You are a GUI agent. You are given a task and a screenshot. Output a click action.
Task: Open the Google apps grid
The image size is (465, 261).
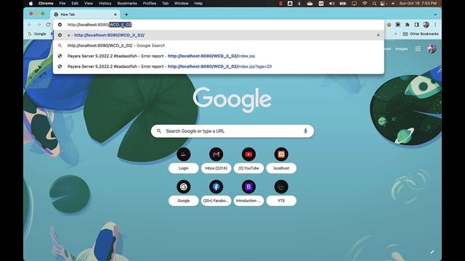coord(418,49)
